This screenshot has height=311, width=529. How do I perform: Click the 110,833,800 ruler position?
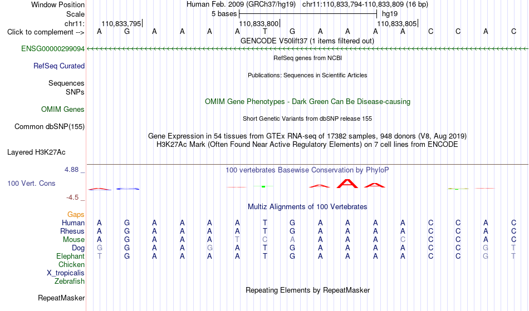tap(259, 24)
